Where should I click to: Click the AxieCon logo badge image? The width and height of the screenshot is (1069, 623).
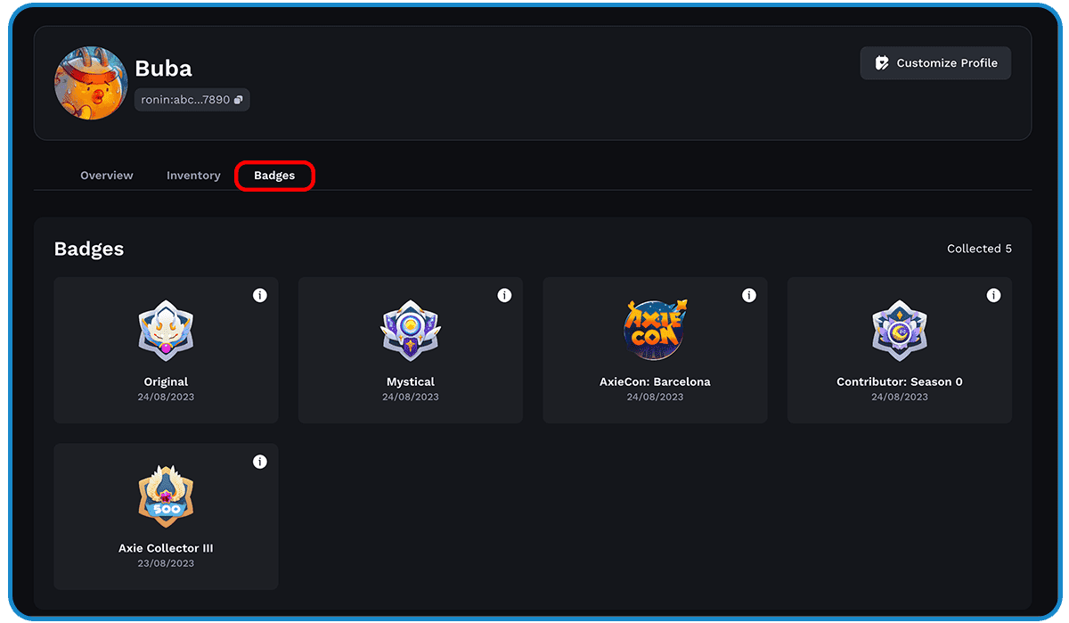coord(655,329)
